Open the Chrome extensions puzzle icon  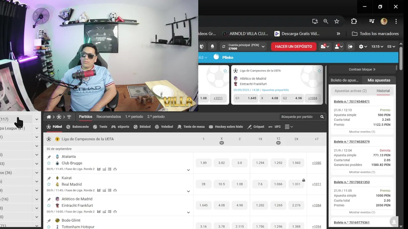pyautogui.click(x=354, y=21)
